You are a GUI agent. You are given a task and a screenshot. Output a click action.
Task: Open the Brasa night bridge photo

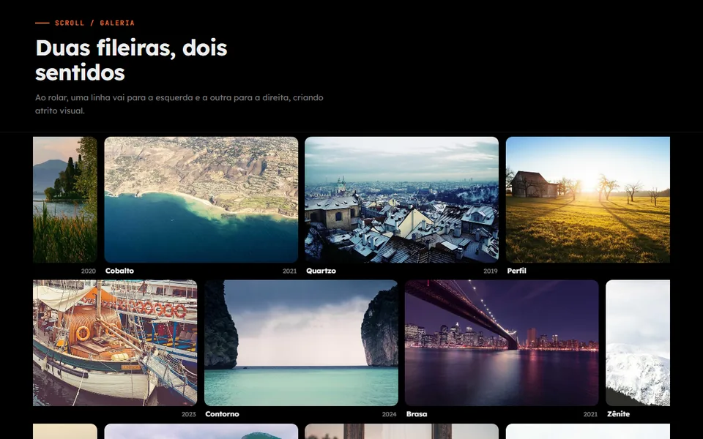(502, 343)
